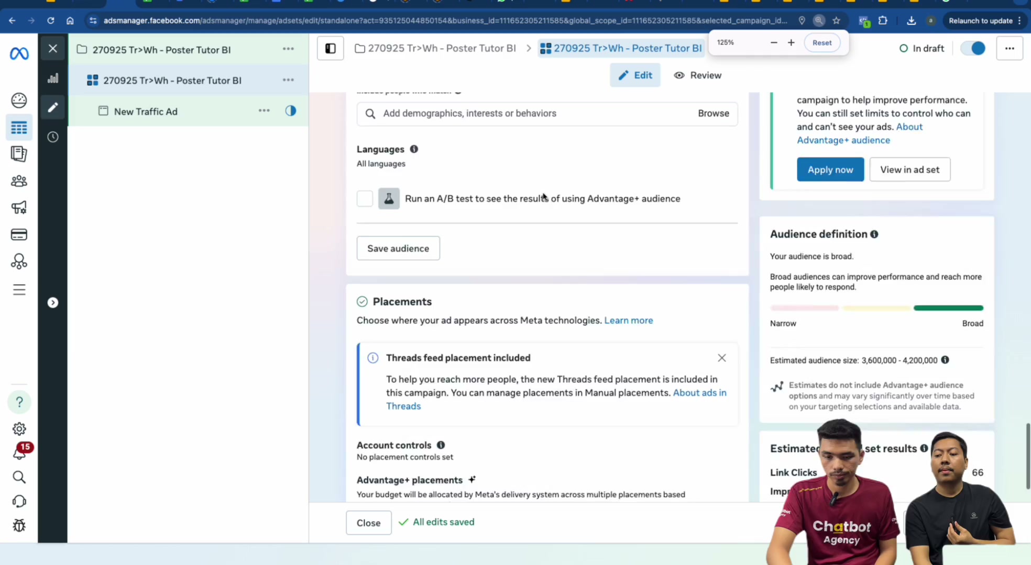Viewport: 1031px width, 565px height.
Task: Open the Settings gear icon in sidebar
Action: [x=19, y=429]
